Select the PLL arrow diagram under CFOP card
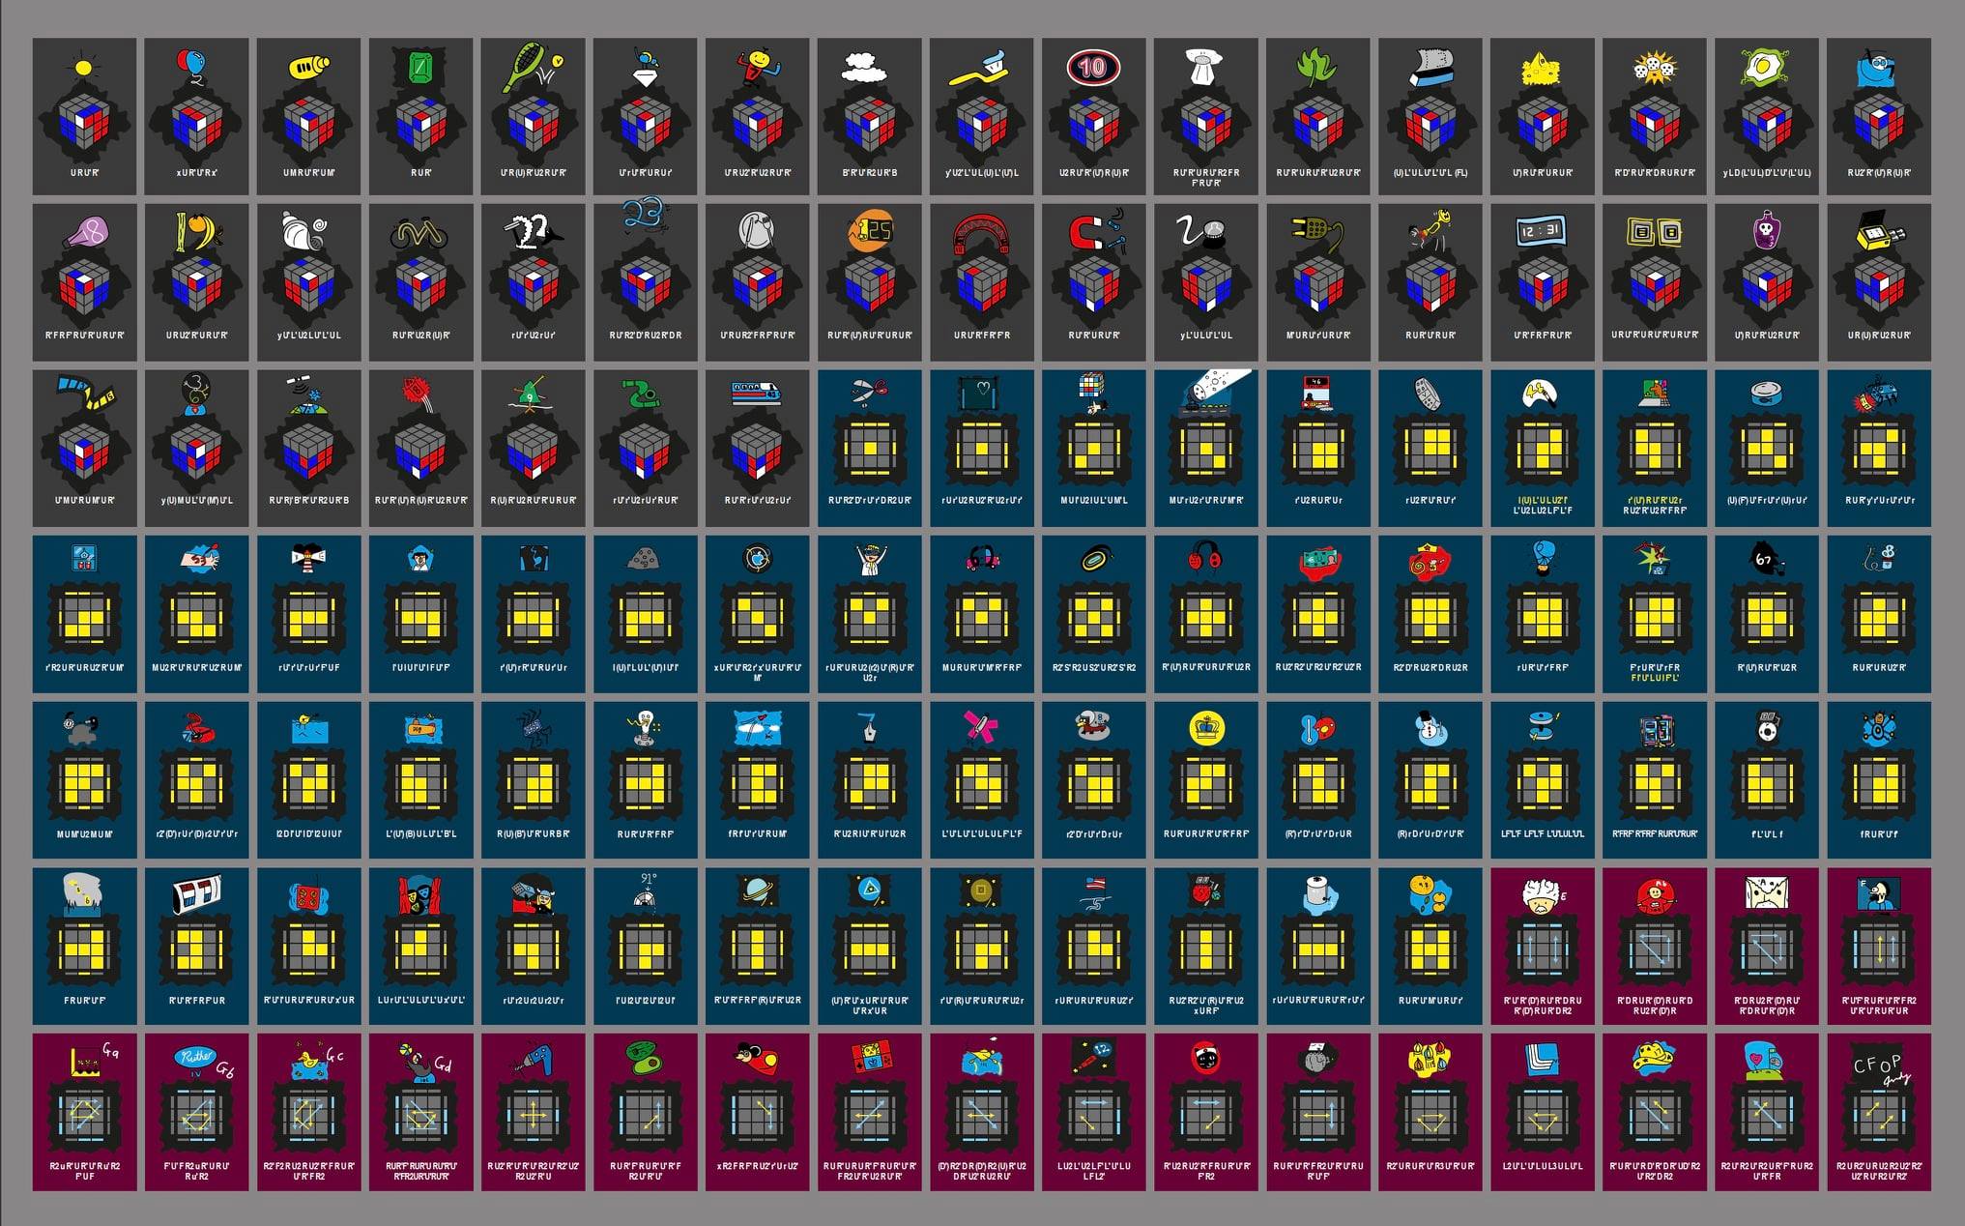Image resolution: width=1965 pixels, height=1226 pixels. coord(1877,1117)
